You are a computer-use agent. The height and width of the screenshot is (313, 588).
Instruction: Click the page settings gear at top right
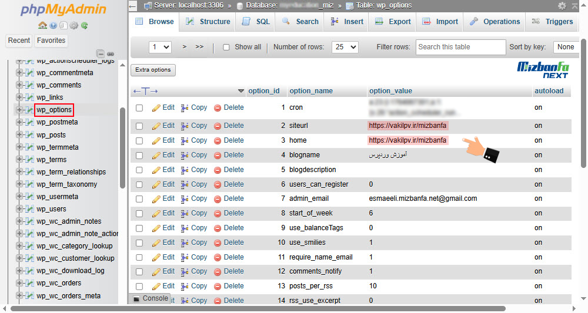pyautogui.click(x=562, y=6)
